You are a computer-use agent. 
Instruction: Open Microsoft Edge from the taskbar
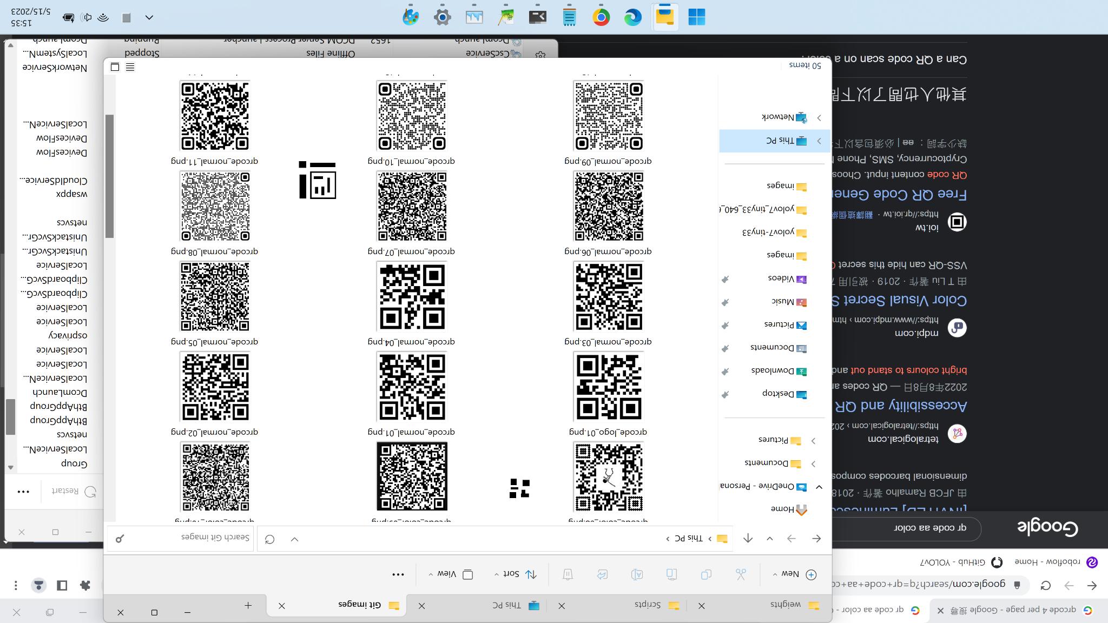pyautogui.click(x=633, y=17)
